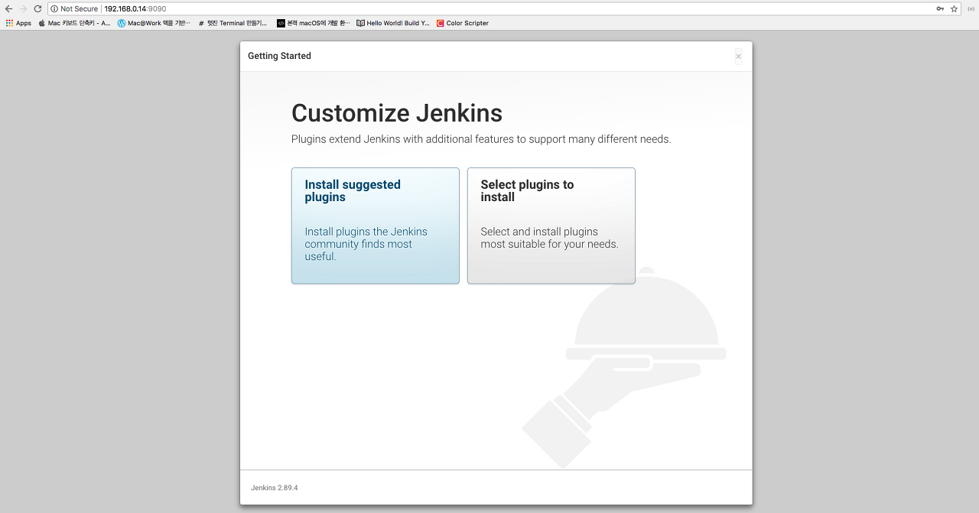Viewport: 979px width, 513px height.
Task: Click the Not Secure site info icon
Action: tap(55, 8)
